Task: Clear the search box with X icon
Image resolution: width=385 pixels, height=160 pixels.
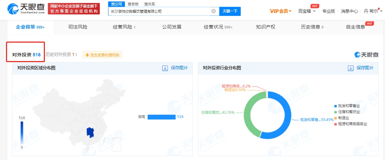Action: click(x=214, y=11)
